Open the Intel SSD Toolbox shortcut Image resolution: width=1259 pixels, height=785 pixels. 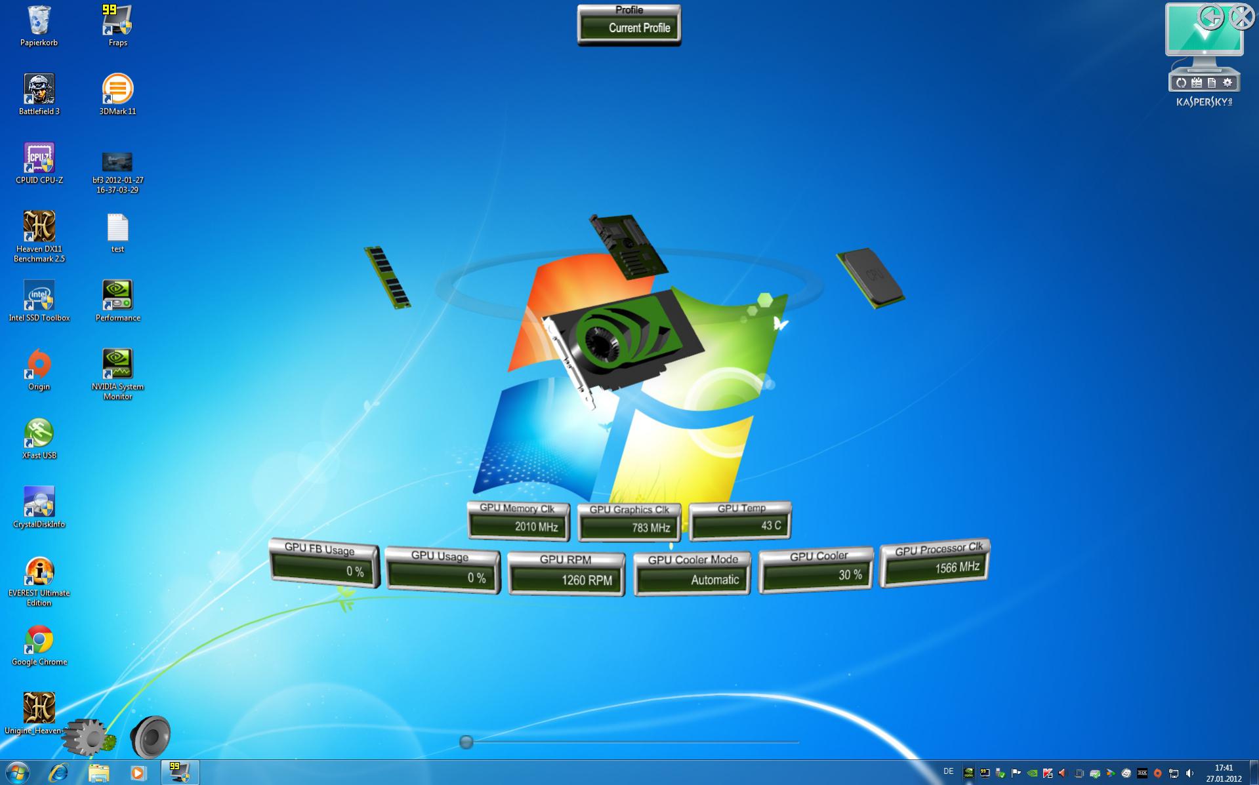click(x=39, y=302)
